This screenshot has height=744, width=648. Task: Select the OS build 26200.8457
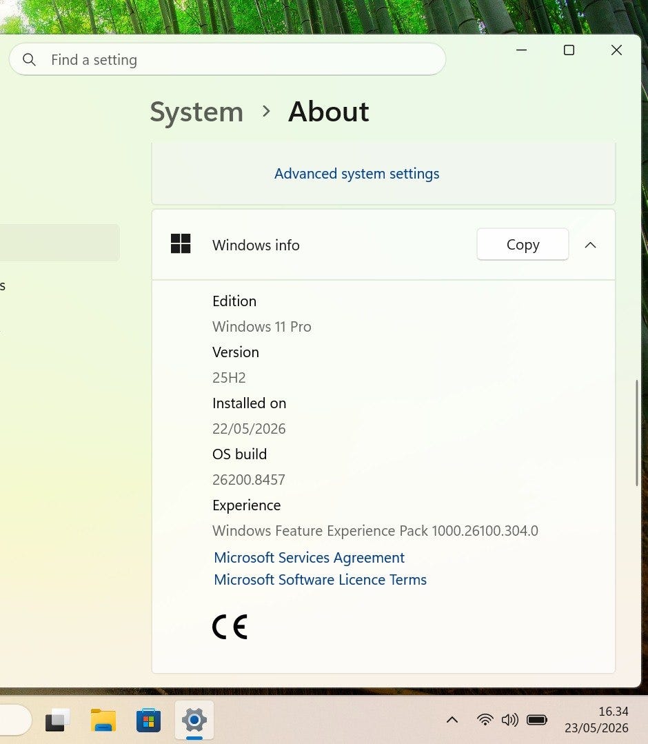[x=249, y=480]
